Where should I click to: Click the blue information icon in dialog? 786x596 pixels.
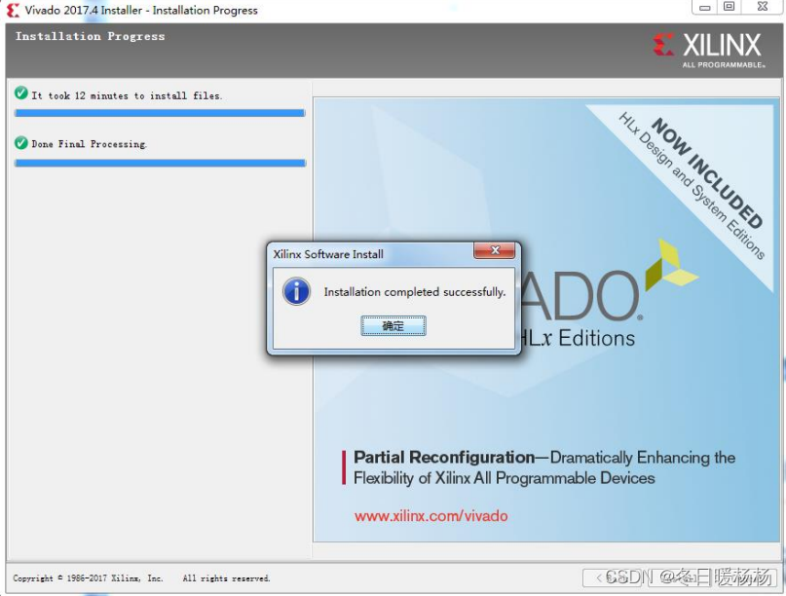[296, 292]
